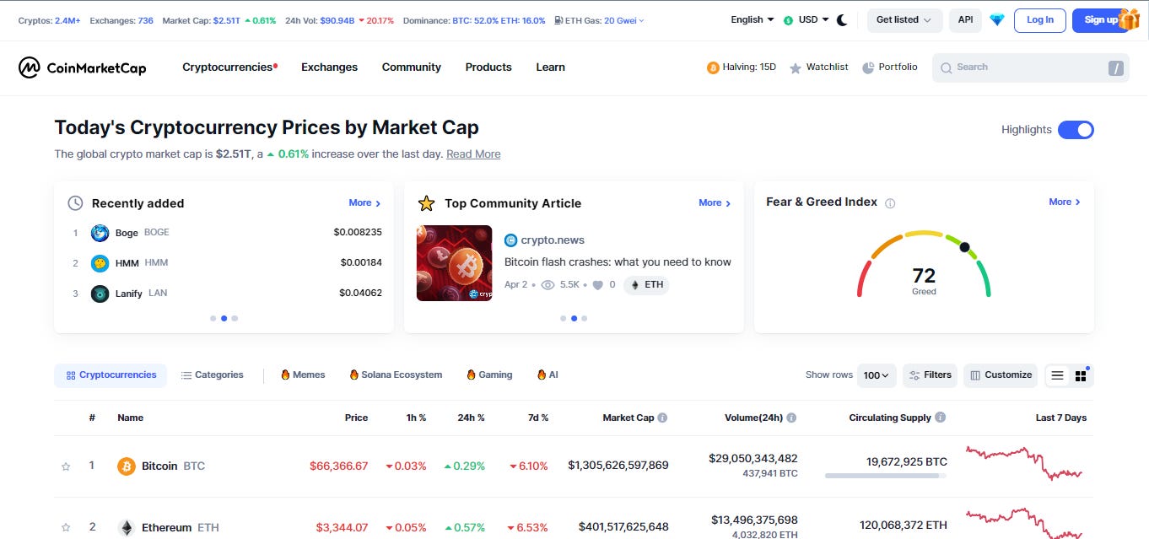Open the Cryptocurrencies nav menu
1149x539 pixels.
[229, 67]
